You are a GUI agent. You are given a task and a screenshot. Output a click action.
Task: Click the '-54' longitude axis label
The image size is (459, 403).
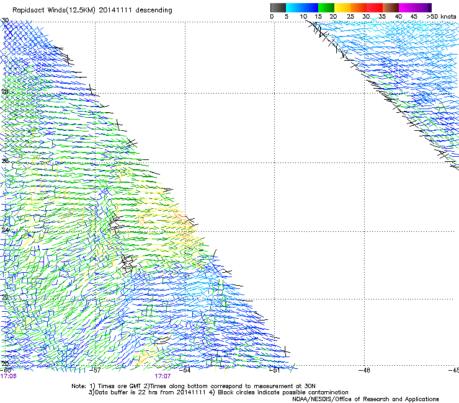(185, 370)
